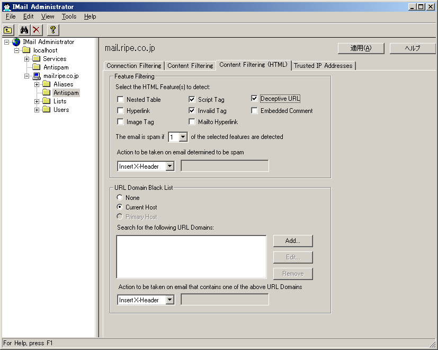438x350 pixels.
Task: Select the localhost tree label
Action: click(x=45, y=50)
